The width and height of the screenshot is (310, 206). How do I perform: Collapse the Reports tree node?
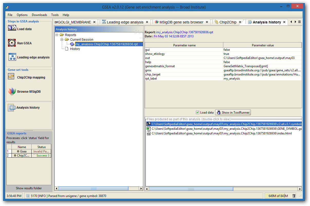(x=57, y=35)
